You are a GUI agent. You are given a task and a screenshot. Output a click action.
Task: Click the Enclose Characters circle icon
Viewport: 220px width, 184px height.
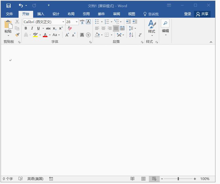coord(88,35)
